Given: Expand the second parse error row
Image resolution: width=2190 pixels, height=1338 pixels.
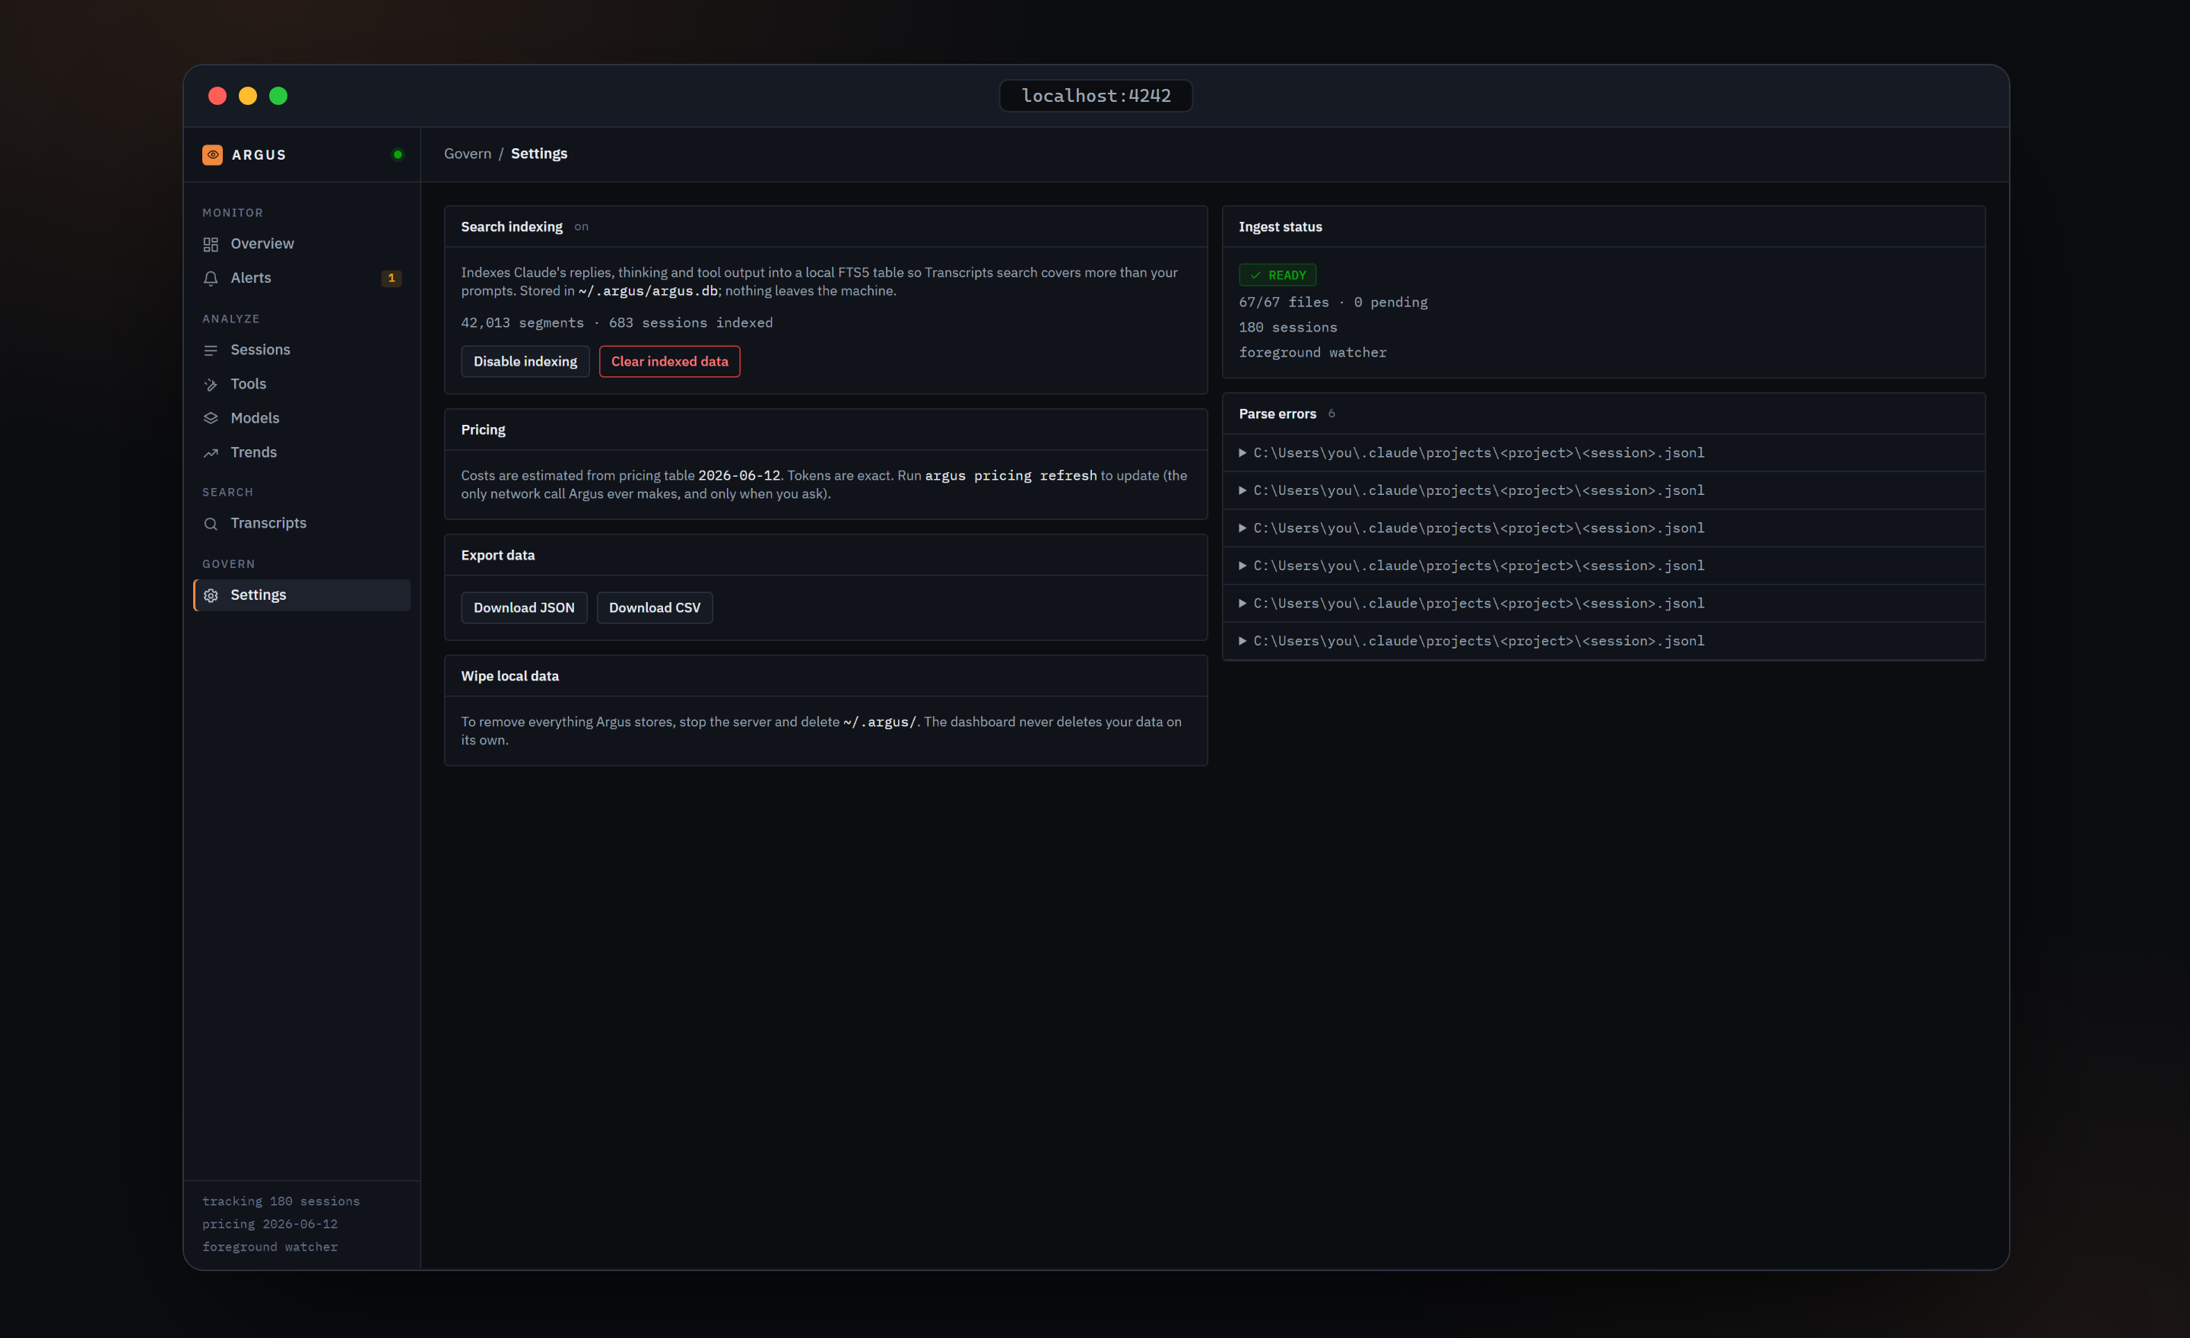Looking at the screenshot, I should 1604,490.
